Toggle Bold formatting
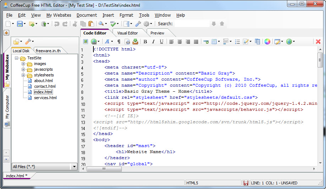The height and width of the screenshot is (189, 326). pyautogui.click(x=145, y=42)
